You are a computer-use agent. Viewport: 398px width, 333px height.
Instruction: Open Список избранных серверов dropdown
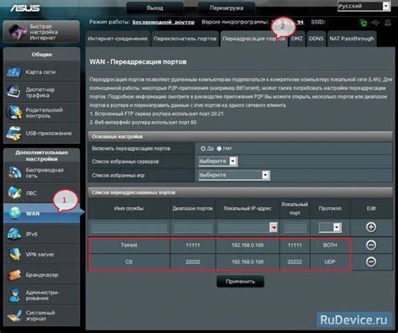pyautogui.click(x=218, y=161)
